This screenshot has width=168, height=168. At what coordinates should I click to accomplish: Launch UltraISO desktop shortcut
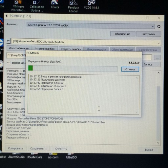click(71, 156)
